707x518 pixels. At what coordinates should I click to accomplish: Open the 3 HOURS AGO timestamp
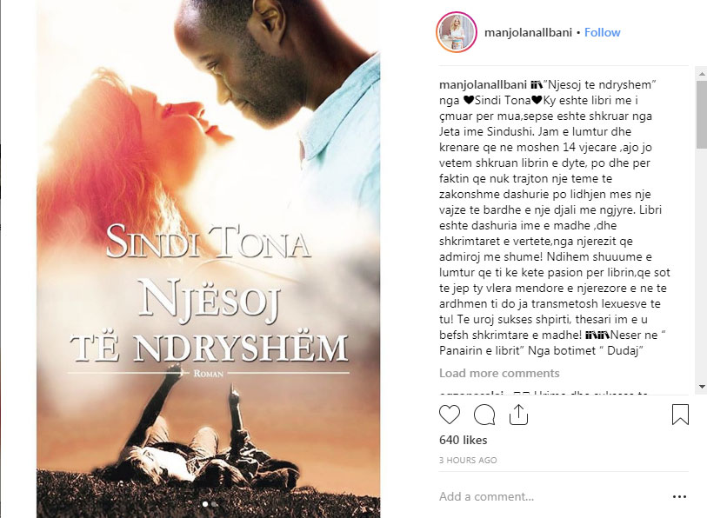(x=468, y=461)
